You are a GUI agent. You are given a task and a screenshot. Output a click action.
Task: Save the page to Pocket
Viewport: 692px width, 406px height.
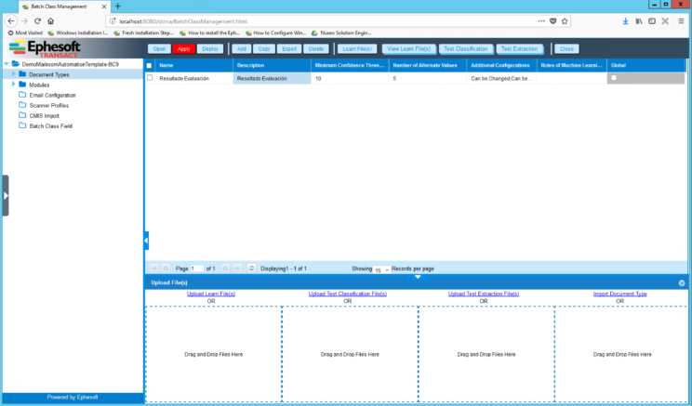click(552, 20)
